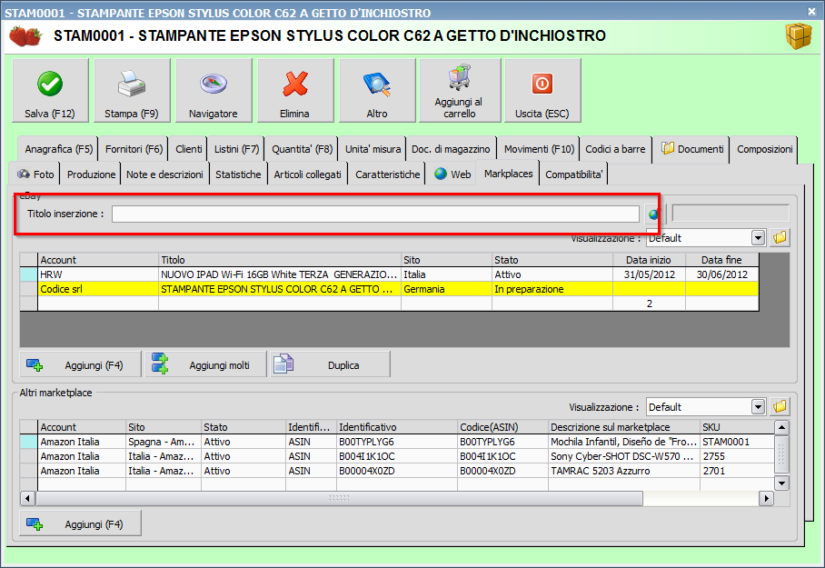Click the strawberry logo icon in header
This screenshot has width=825, height=568.
[x=25, y=35]
